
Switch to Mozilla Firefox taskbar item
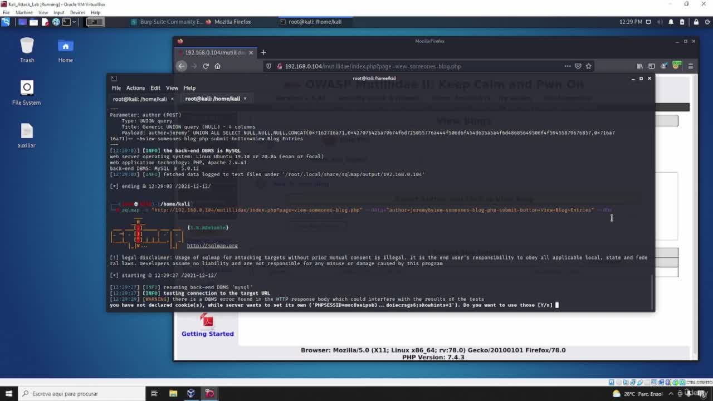tap(228, 22)
